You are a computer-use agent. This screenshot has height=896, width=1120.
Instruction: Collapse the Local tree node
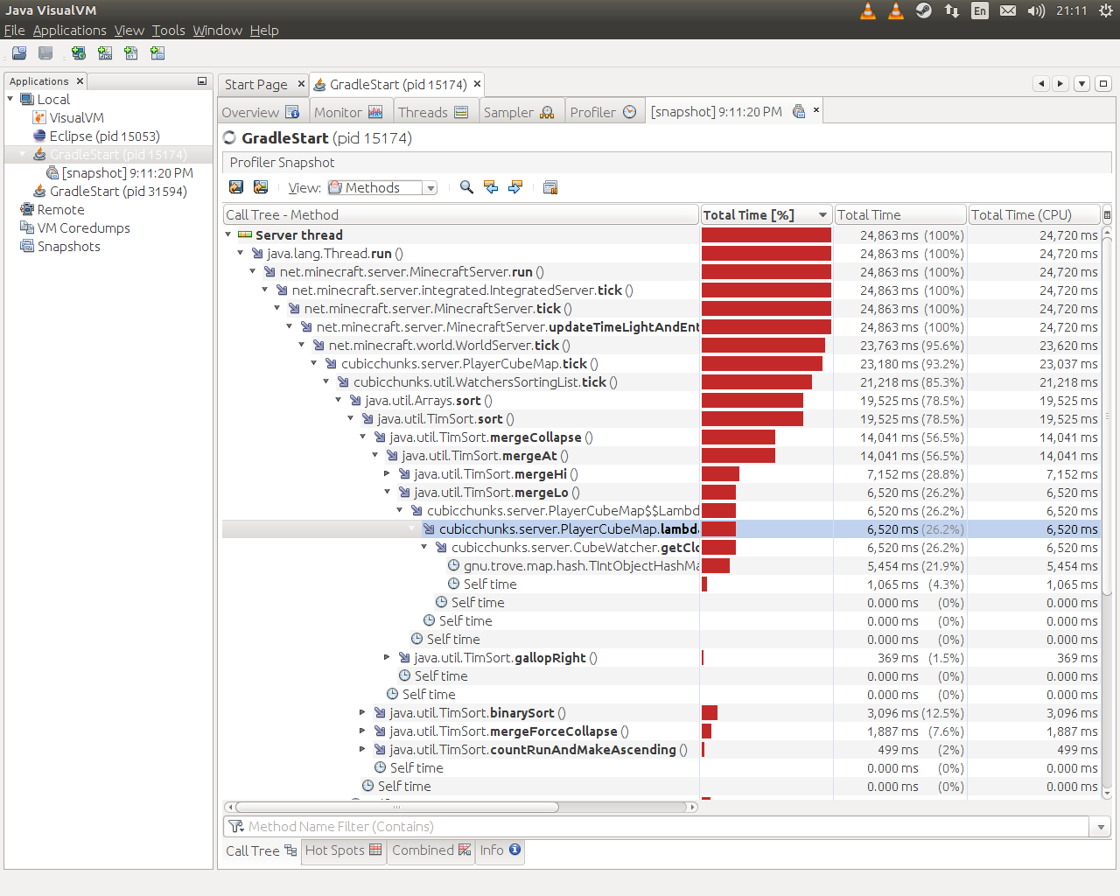coord(10,99)
